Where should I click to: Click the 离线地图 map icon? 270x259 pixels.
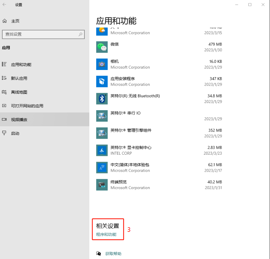pyautogui.click(x=4, y=92)
